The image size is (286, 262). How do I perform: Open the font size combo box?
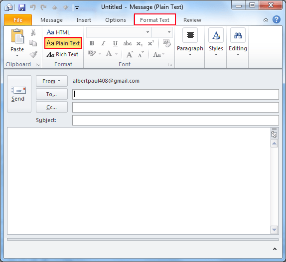click(162, 32)
